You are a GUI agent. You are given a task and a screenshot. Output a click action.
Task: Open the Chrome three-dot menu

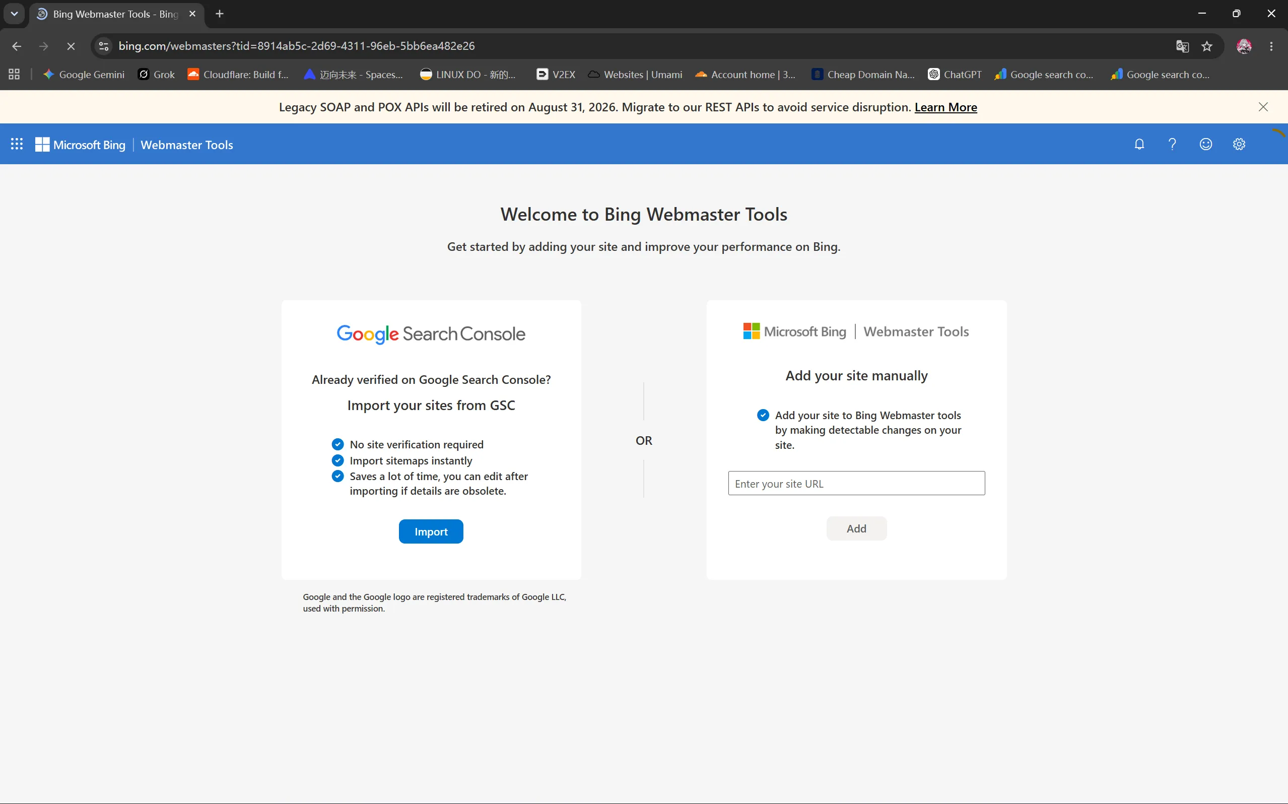[x=1271, y=46]
